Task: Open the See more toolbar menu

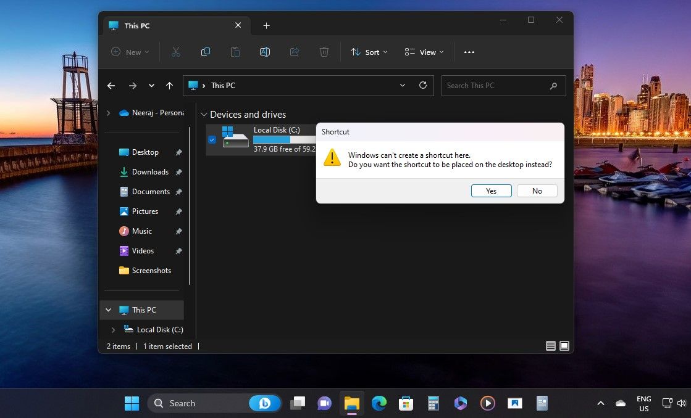Action: pyautogui.click(x=469, y=52)
